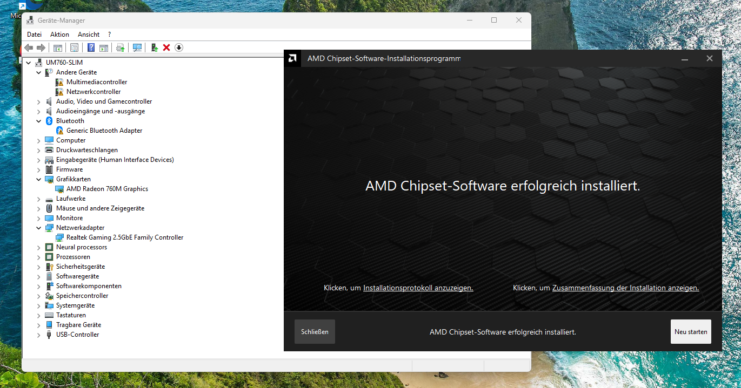Click the Multimediacontroller warning icon
Image resolution: width=741 pixels, height=388 pixels.
[59, 82]
